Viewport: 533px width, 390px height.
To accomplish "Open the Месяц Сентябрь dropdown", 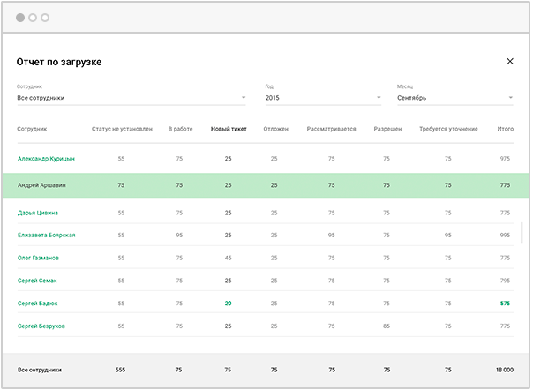I will tap(454, 98).
